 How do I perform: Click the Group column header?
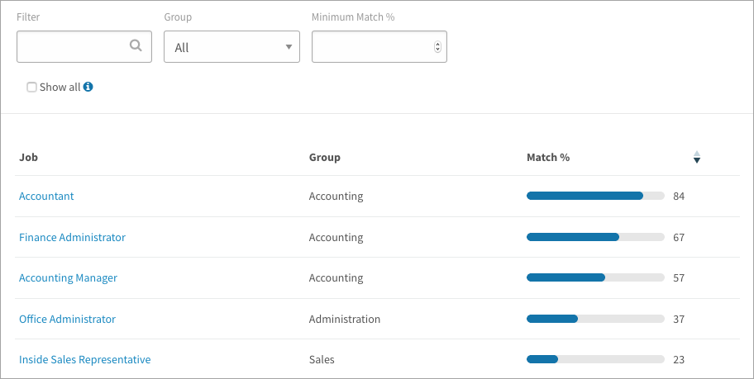point(325,158)
